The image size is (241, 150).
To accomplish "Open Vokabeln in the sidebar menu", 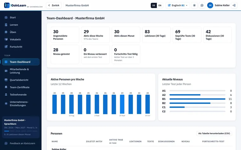I will click(21, 39).
